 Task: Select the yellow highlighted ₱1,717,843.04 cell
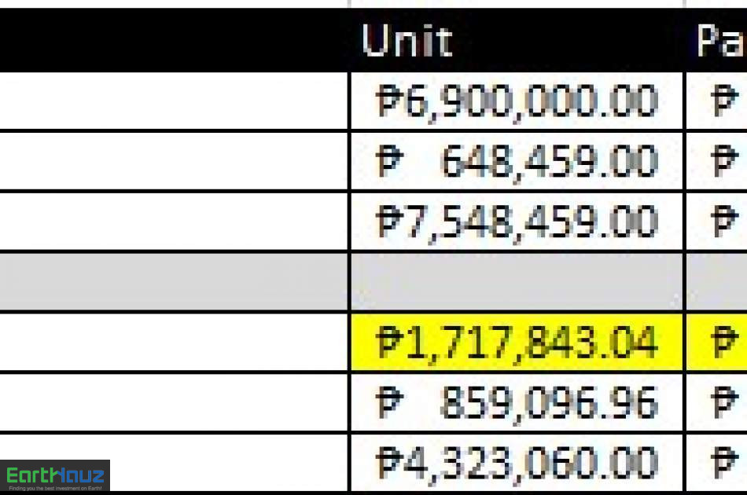[517, 343]
